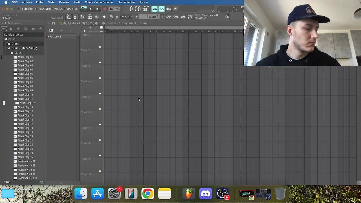Select the Paint brush tool in Playlist
Viewport: 361px width, 203px height.
click(65, 23)
